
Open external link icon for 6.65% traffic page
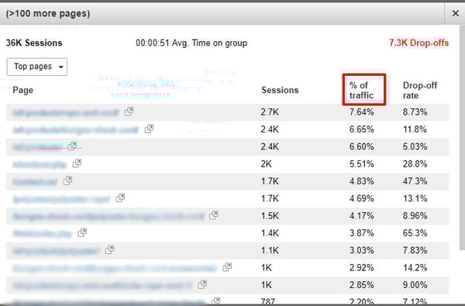tap(149, 129)
